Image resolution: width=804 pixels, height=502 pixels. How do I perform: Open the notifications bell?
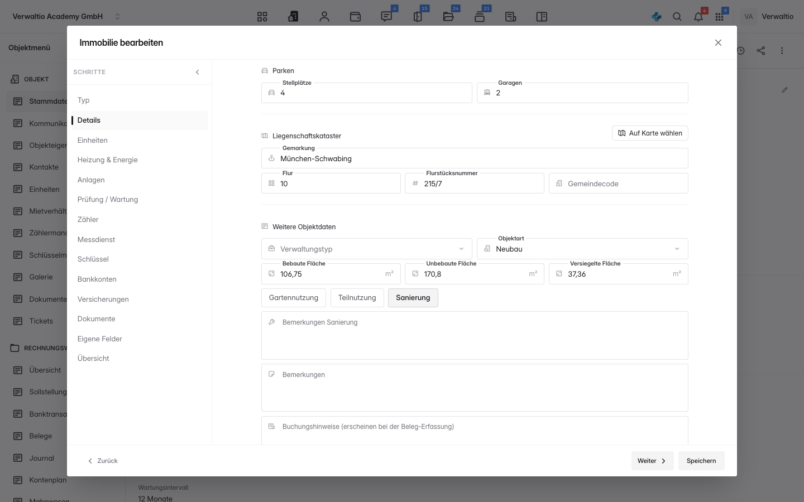(698, 17)
